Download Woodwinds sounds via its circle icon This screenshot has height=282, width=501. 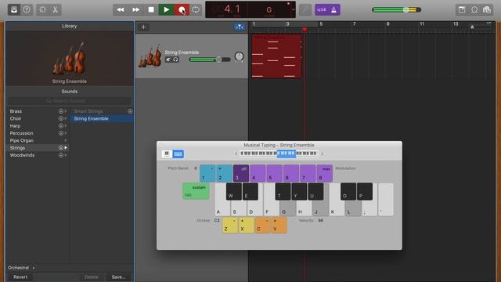pyautogui.click(x=61, y=155)
